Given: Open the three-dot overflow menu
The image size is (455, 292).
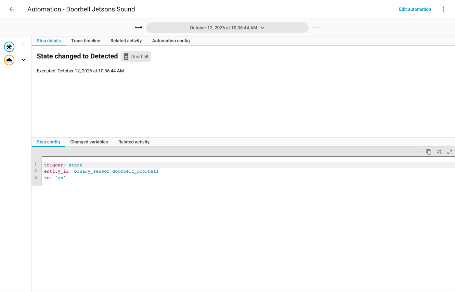Looking at the screenshot, I should [443, 9].
